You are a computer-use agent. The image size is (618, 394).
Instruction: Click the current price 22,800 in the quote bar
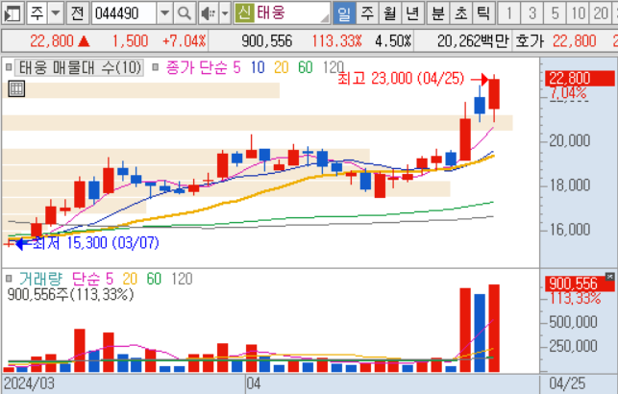[x=52, y=40]
